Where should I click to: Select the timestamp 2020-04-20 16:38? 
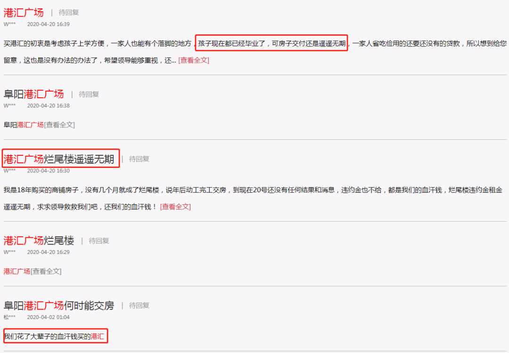(49, 106)
